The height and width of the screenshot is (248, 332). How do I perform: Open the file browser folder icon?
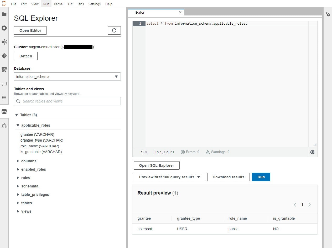pos(4,14)
